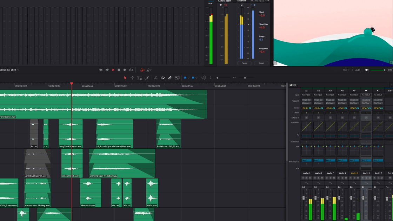The width and height of the screenshot is (393, 221).
Task: Mute the Bus 1 channel
Action: point(390,178)
